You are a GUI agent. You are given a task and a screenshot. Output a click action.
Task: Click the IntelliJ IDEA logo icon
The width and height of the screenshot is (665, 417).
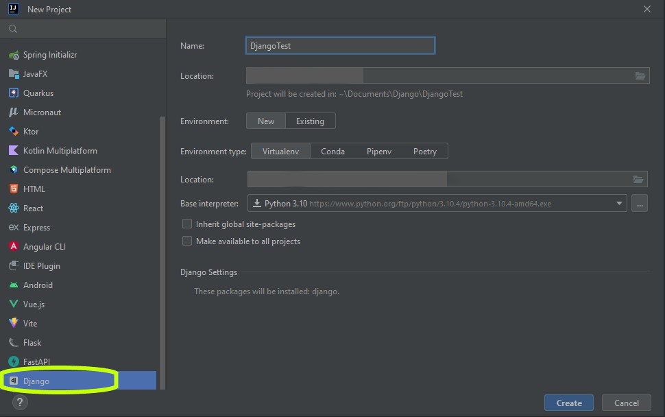(x=14, y=9)
